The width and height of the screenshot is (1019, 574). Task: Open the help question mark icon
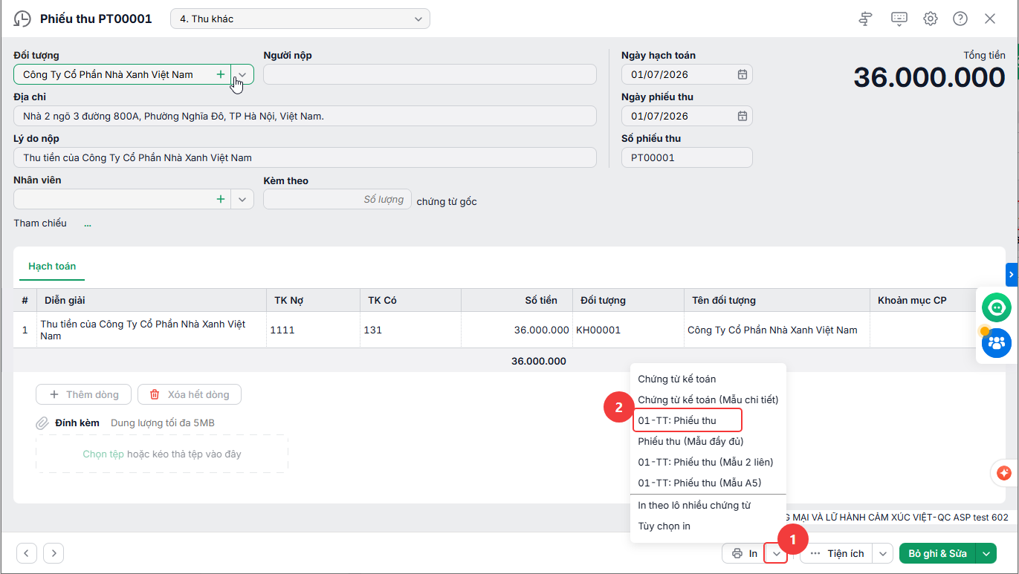coord(960,19)
